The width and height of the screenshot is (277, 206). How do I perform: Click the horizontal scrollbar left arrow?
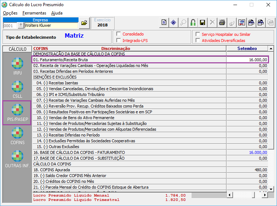pos(229,195)
